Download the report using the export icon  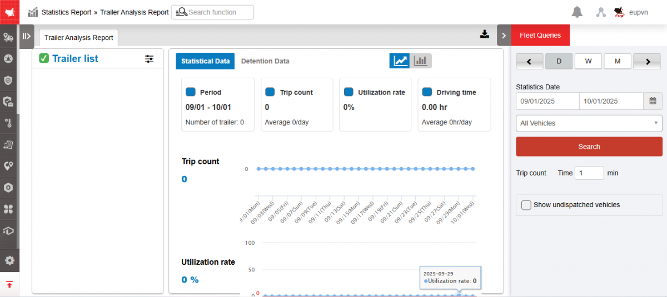pyautogui.click(x=485, y=34)
